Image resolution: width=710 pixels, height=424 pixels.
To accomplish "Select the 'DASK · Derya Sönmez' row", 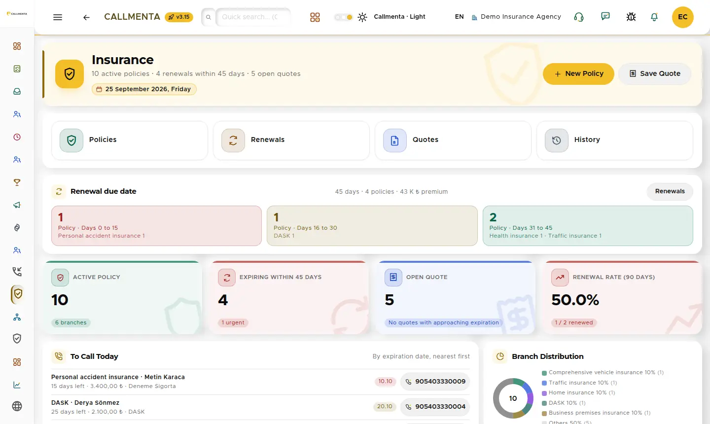I will pos(260,407).
